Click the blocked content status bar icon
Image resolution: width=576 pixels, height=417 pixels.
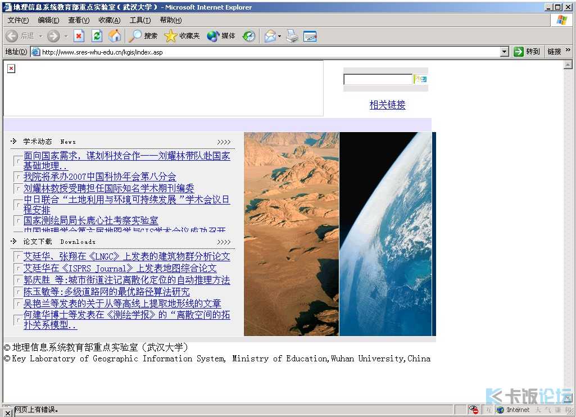point(474,409)
